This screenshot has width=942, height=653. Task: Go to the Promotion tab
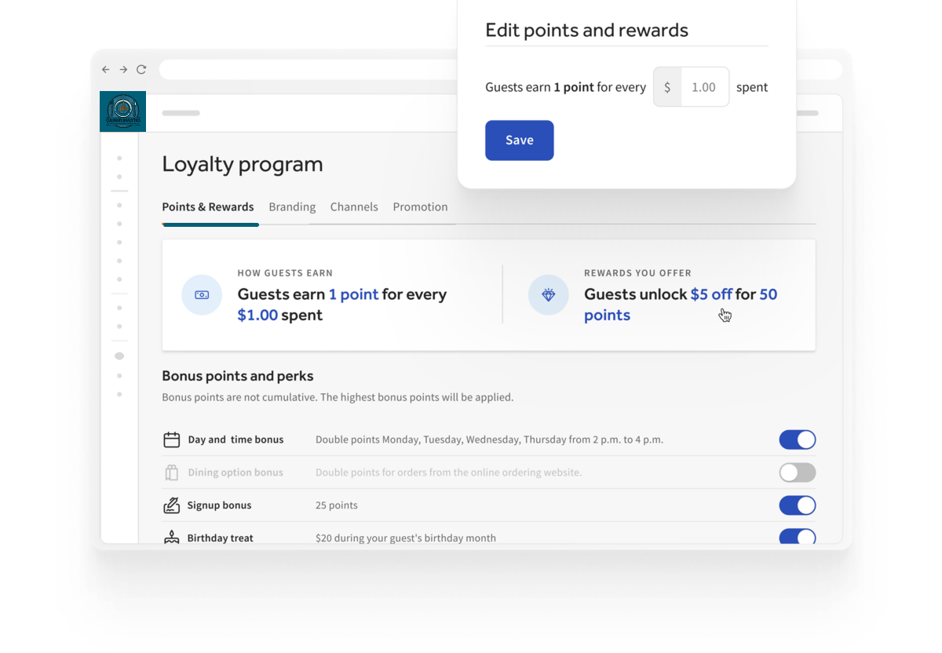[x=420, y=207]
